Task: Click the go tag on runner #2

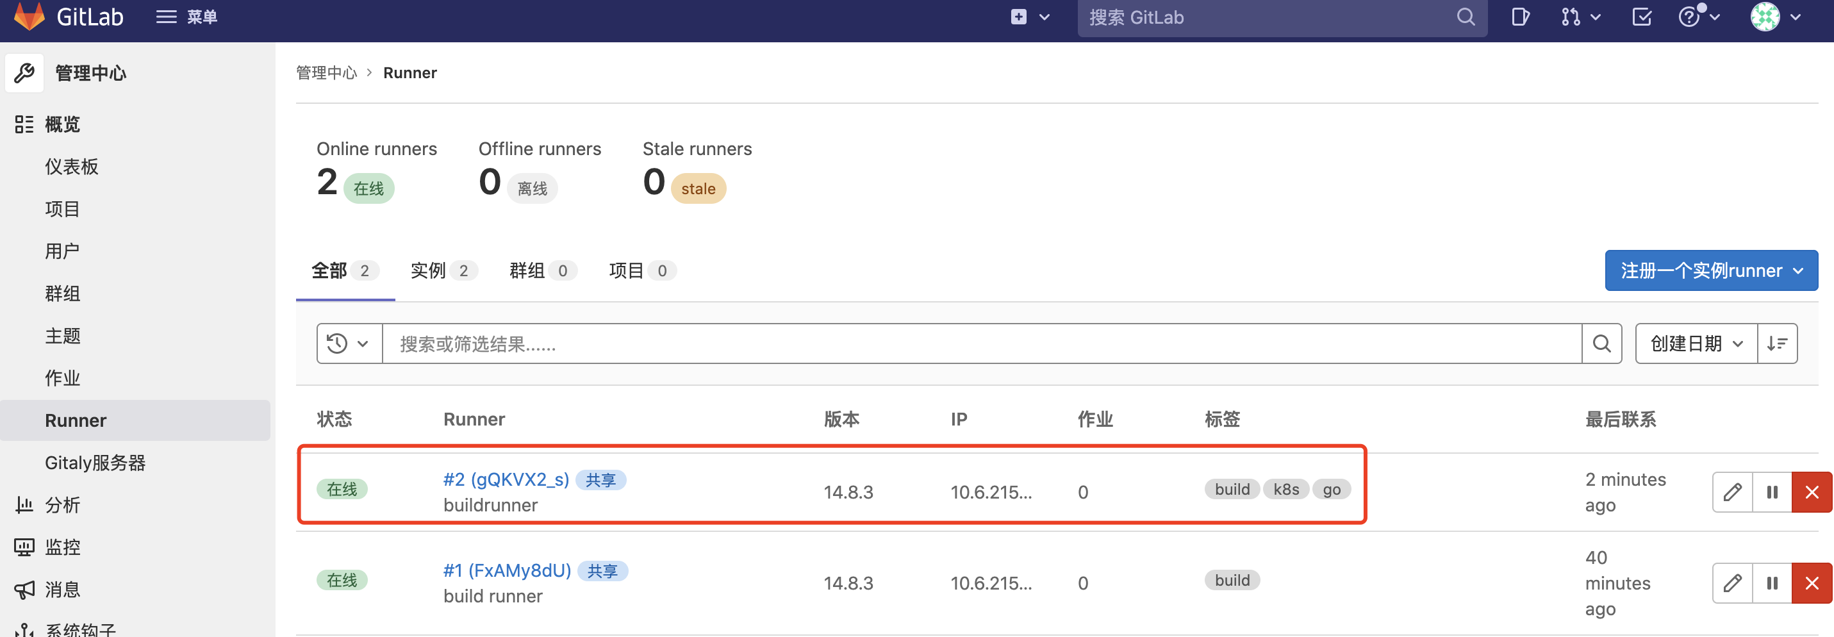Action: [1332, 490]
